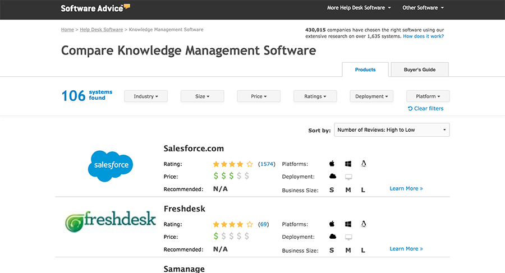Click desktop deployment icon for Salesforce.com
Viewport: 505px width, 273px height.
[x=348, y=177]
